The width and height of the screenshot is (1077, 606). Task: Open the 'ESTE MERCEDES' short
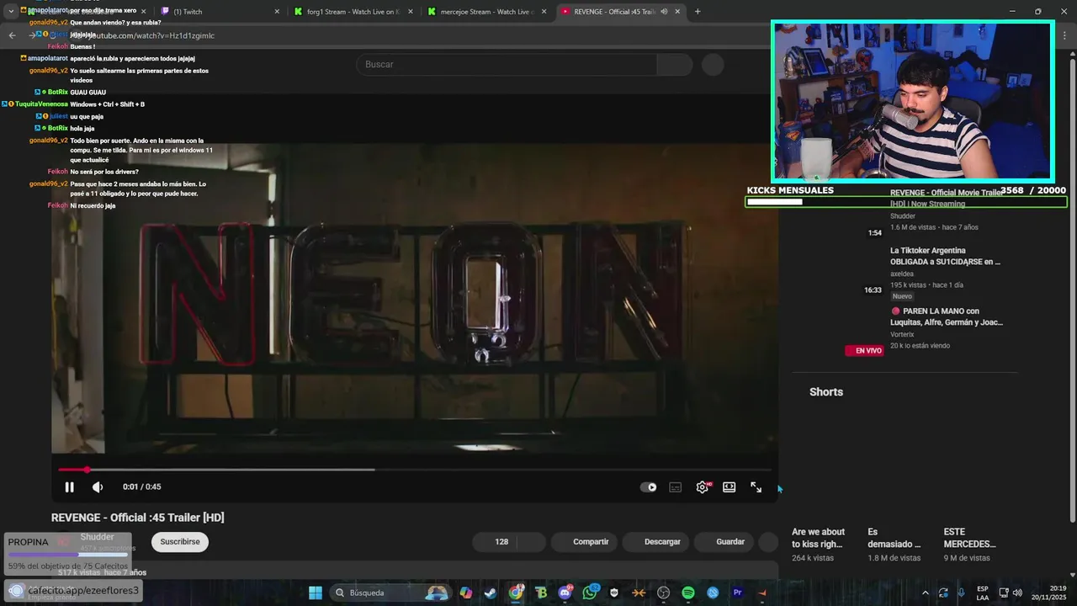click(969, 538)
